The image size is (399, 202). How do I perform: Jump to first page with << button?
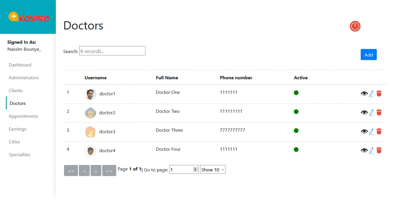tap(71, 171)
